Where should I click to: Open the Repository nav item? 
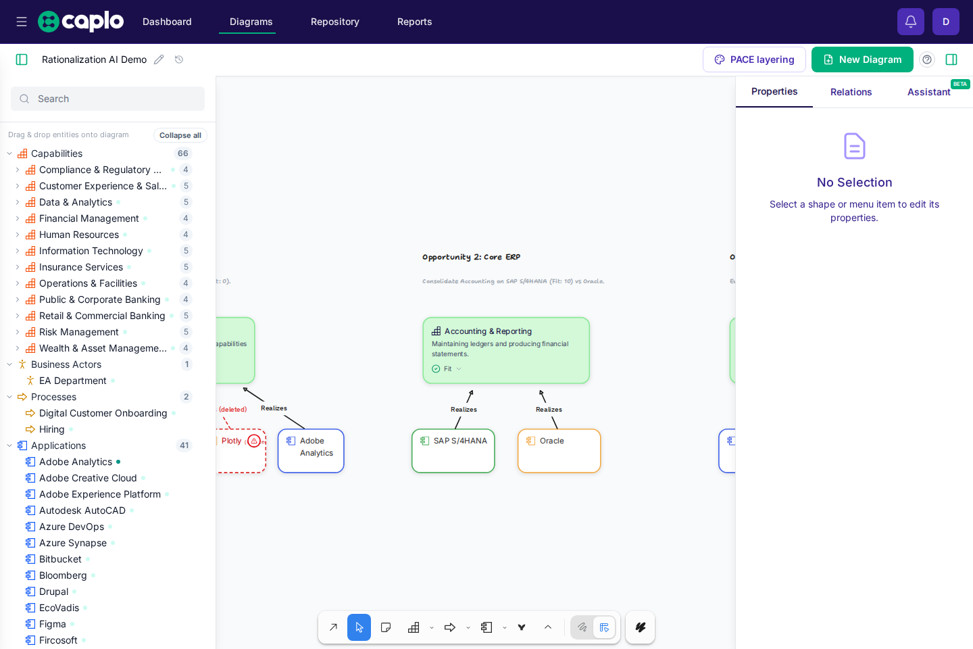coord(335,22)
